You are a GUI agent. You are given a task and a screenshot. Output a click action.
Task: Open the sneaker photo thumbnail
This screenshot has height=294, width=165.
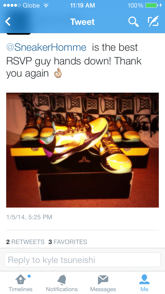coord(82,150)
